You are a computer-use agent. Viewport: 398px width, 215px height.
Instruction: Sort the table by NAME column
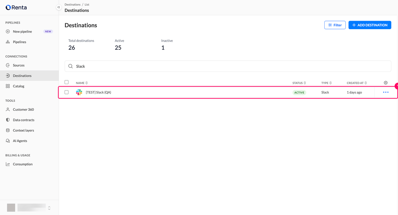[82, 83]
